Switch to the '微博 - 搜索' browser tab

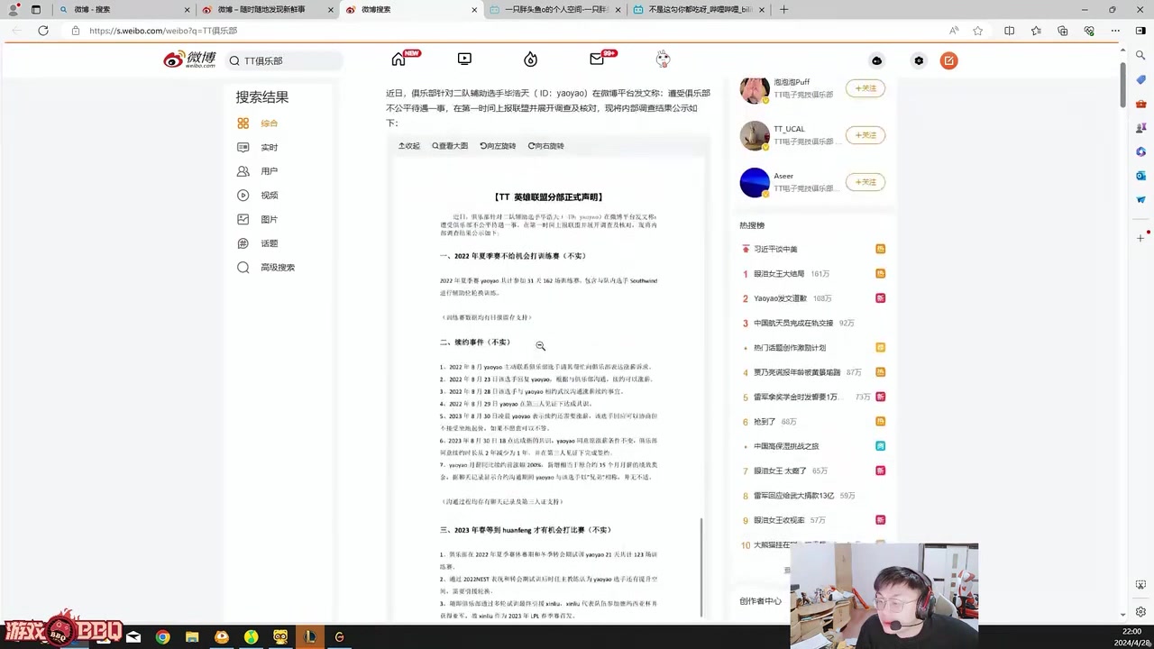(x=124, y=10)
